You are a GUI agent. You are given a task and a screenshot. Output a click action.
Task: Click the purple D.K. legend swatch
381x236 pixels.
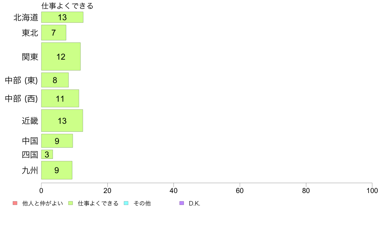(182, 203)
